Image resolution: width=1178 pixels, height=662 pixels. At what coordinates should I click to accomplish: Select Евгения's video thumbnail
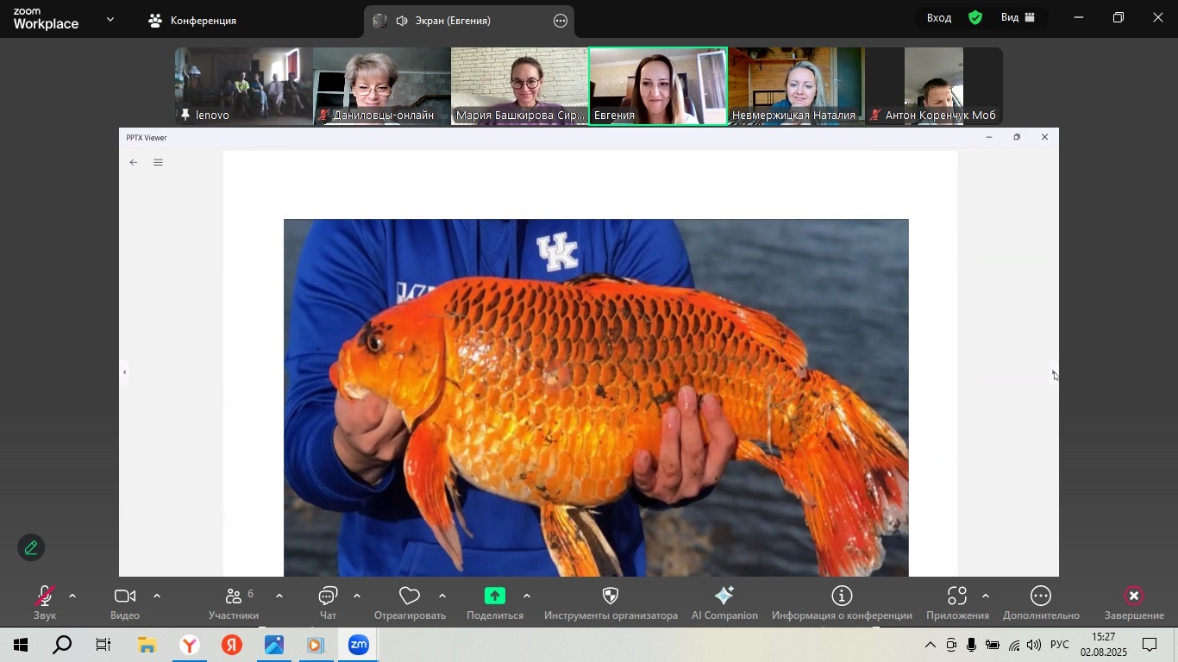click(657, 86)
